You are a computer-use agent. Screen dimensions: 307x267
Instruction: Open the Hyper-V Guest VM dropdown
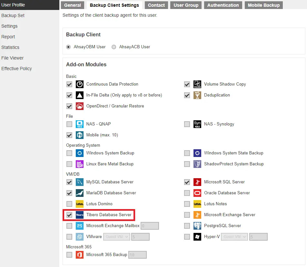point(234,237)
